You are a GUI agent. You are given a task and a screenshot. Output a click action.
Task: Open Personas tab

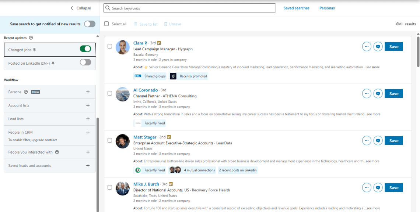pyautogui.click(x=327, y=8)
